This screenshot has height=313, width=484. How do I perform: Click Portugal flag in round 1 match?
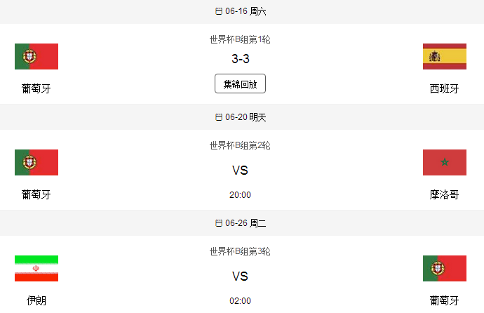(x=36, y=56)
